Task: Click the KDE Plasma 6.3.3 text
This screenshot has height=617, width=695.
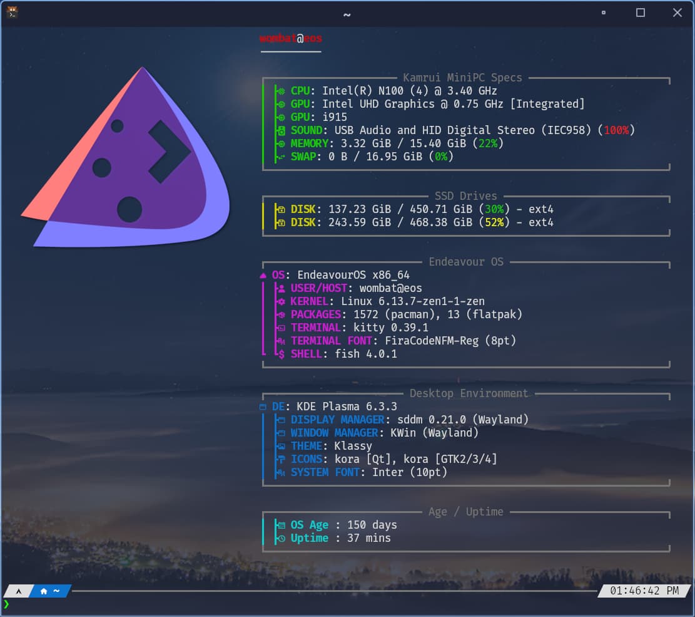Action: point(347,407)
